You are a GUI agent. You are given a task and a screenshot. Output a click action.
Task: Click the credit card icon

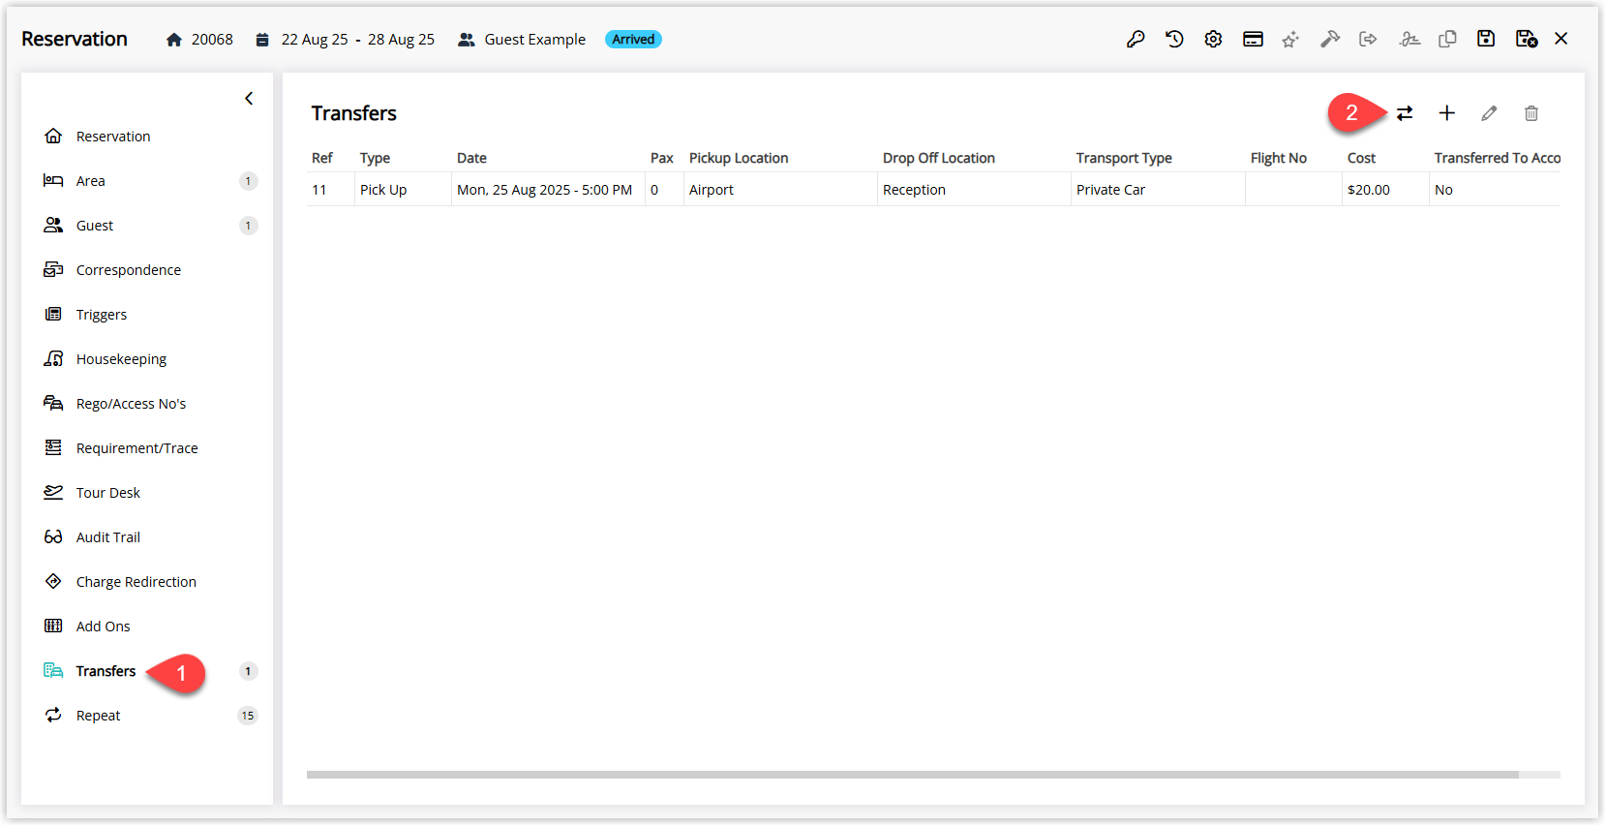pyautogui.click(x=1253, y=39)
